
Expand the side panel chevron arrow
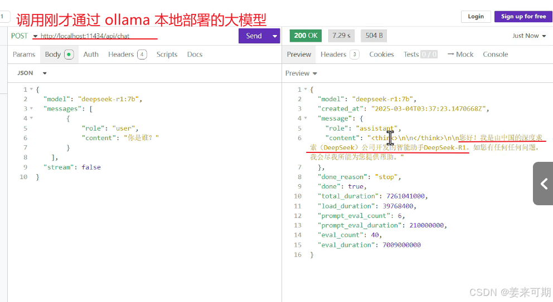[544, 184]
